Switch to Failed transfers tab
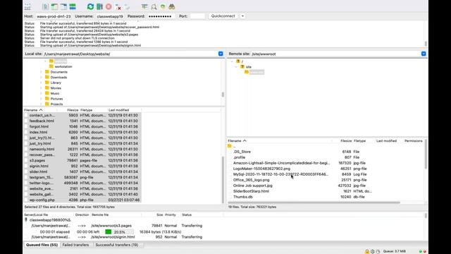This screenshot has width=451, height=254. 75,245
